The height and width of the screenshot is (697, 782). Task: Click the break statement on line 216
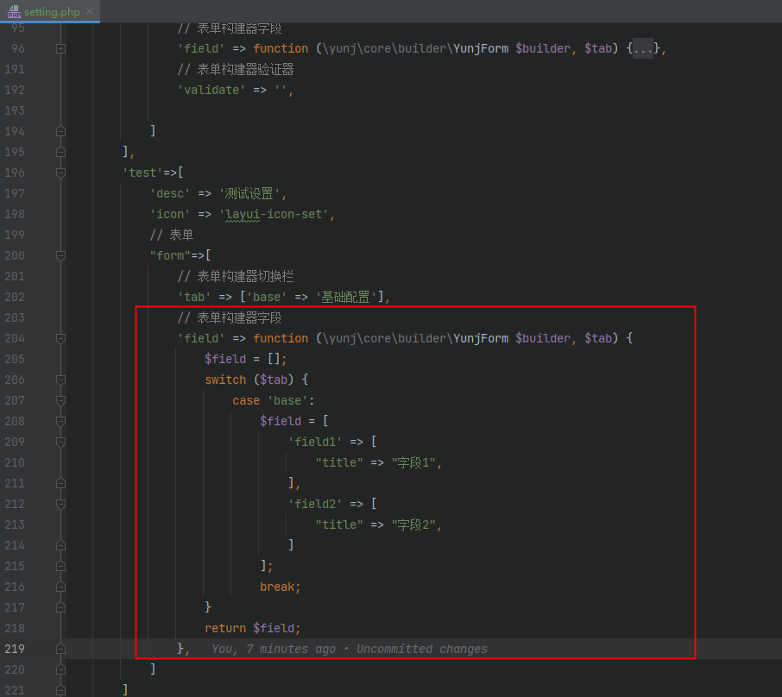point(281,587)
